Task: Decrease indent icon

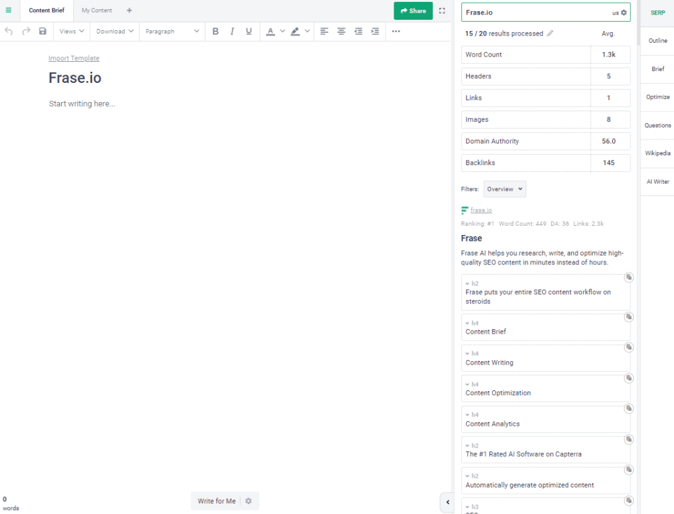Action: point(358,31)
